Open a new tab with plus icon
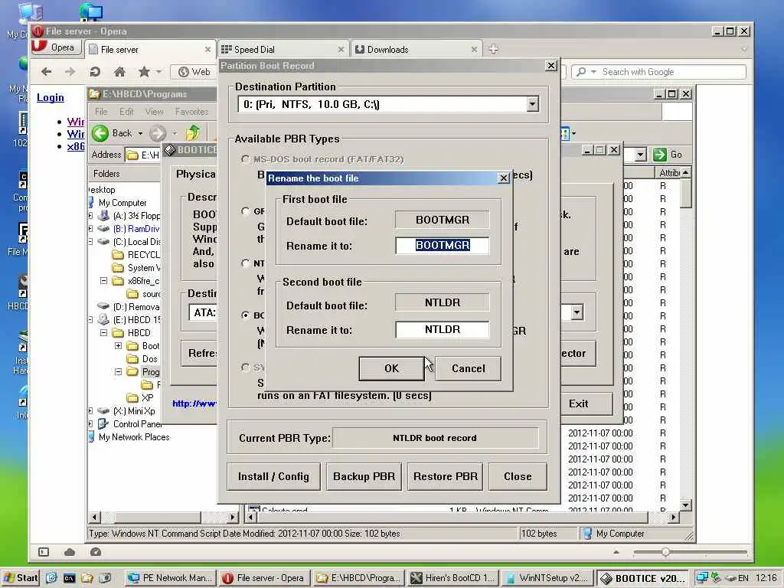This screenshot has width=784, height=588. pyautogui.click(x=494, y=49)
